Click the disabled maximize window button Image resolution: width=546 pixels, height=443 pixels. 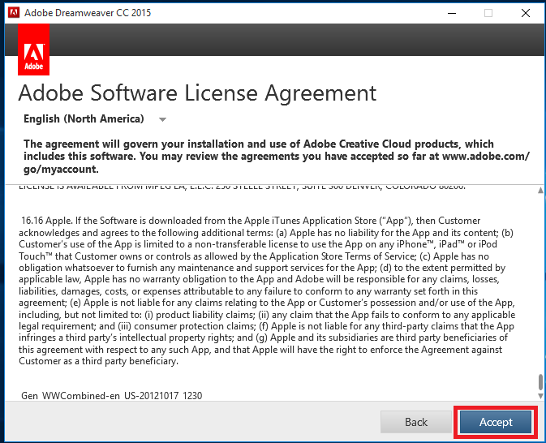(488, 13)
